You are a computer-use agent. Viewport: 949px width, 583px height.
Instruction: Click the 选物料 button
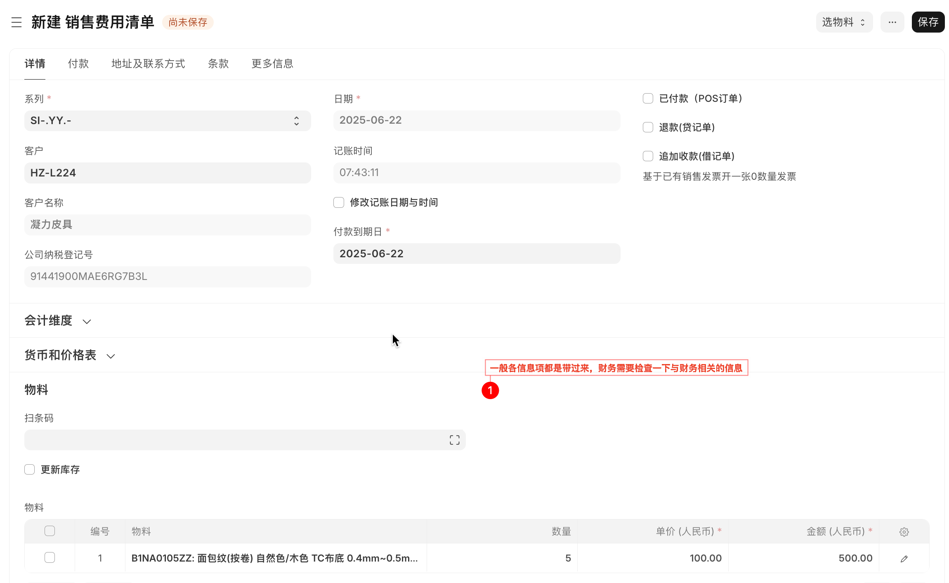coord(844,22)
